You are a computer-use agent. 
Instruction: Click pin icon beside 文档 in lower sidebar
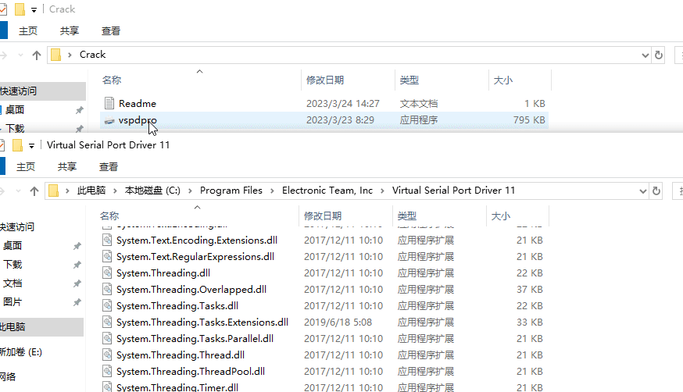pyautogui.click(x=77, y=283)
